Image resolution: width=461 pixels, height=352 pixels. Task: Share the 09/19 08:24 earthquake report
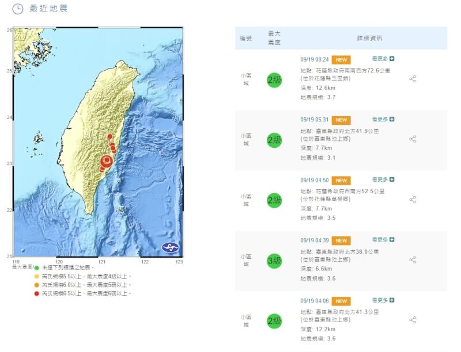413,79
